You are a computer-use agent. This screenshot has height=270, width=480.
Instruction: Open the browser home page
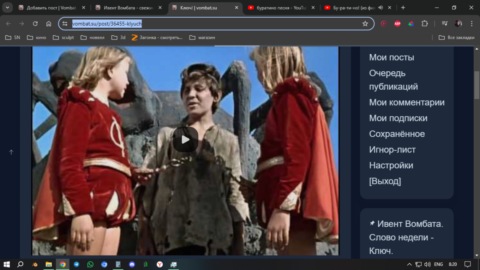pyautogui.click(x=49, y=24)
